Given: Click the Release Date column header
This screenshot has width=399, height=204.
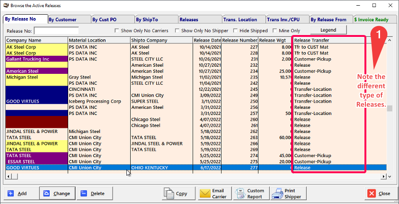Looking at the screenshot, I should [x=207, y=40].
